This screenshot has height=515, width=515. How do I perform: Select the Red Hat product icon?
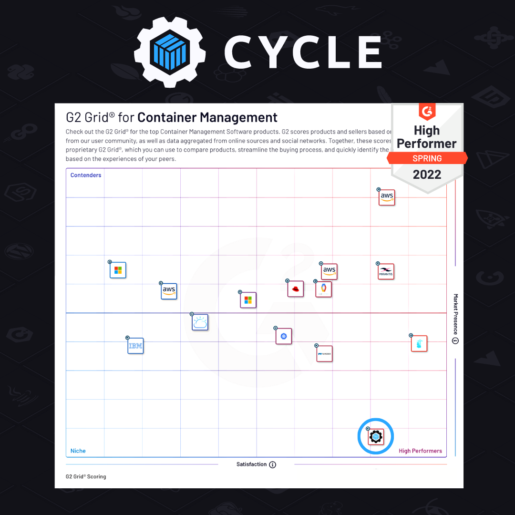click(295, 289)
